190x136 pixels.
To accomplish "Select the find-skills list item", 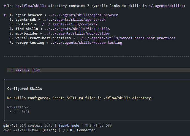I will coord(27,29).
